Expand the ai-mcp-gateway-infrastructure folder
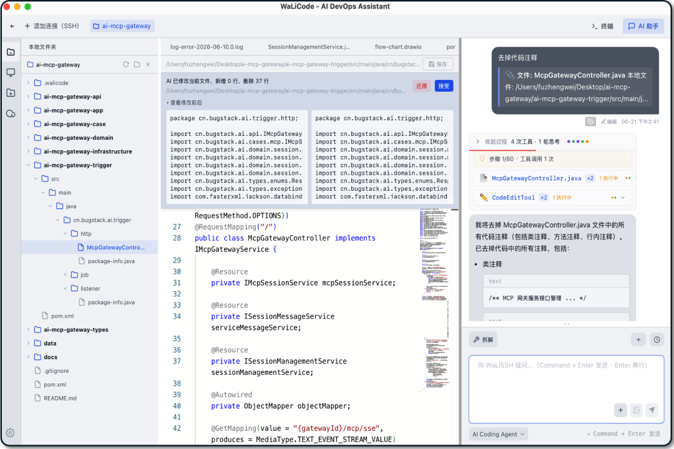Image resolution: width=674 pixels, height=449 pixels. 28,152
